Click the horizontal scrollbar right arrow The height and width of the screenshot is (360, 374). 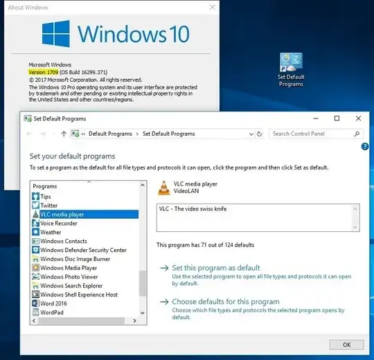click(135, 321)
